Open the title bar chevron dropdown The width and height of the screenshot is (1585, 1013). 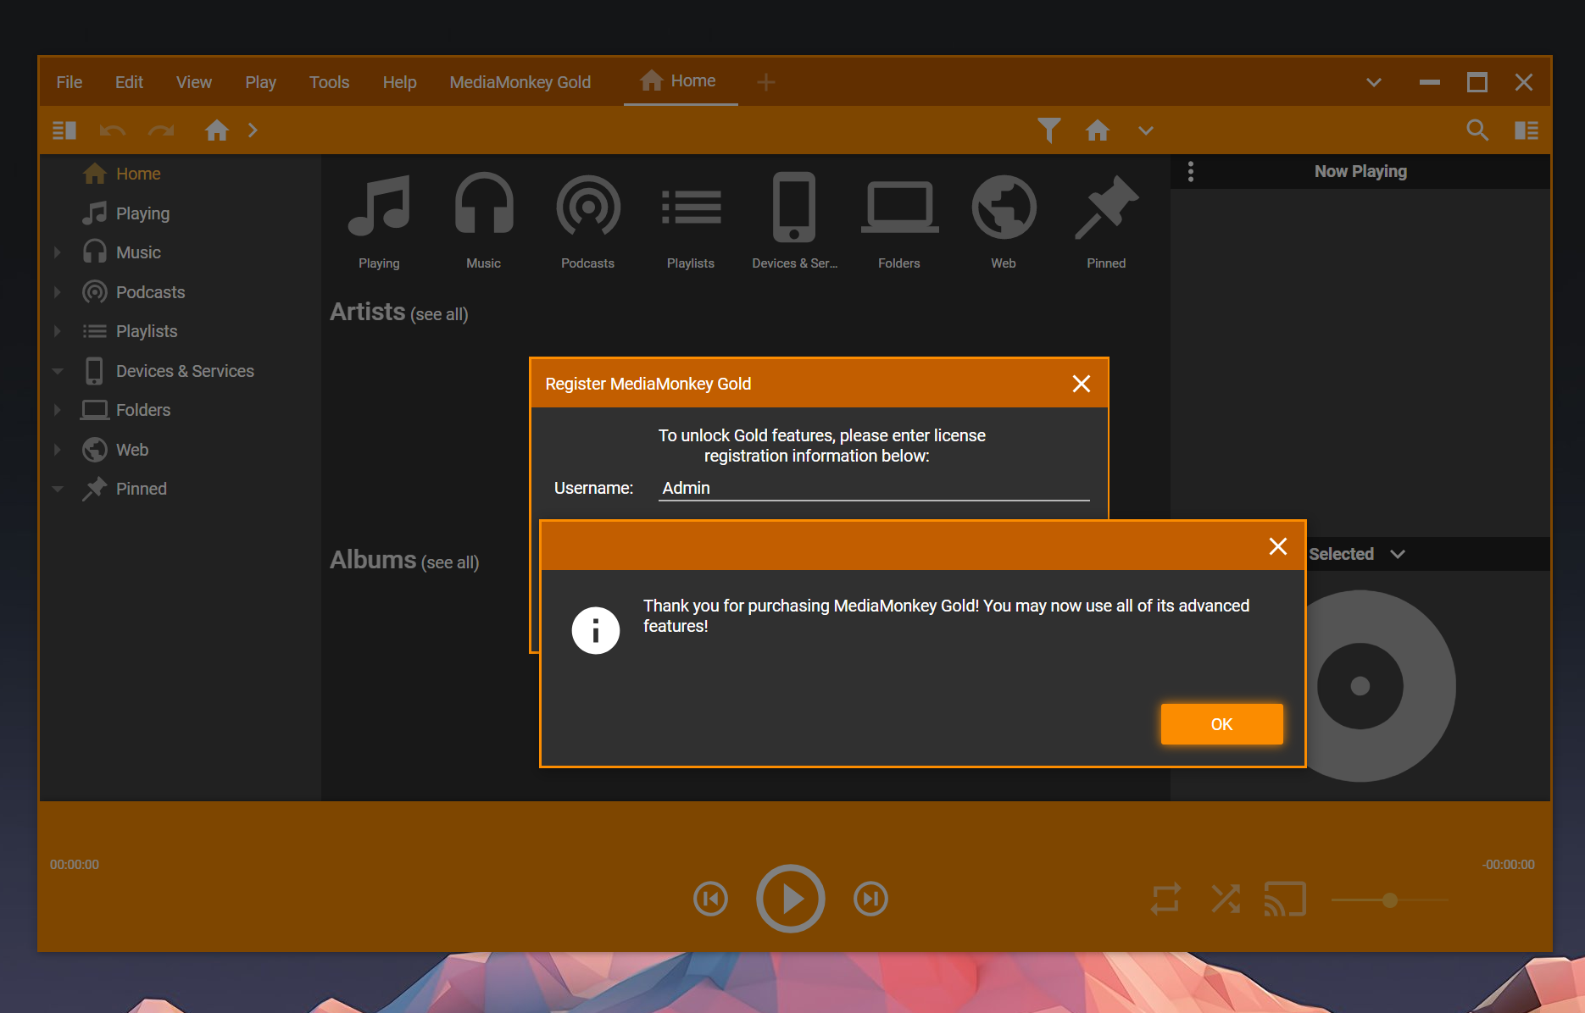[x=1374, y=82]
